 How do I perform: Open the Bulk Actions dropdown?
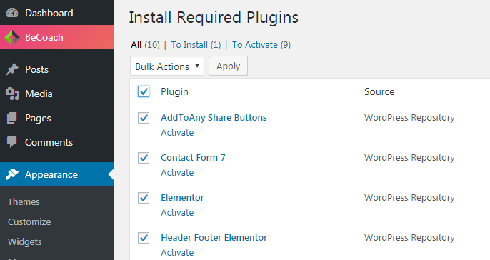[167, 66]
